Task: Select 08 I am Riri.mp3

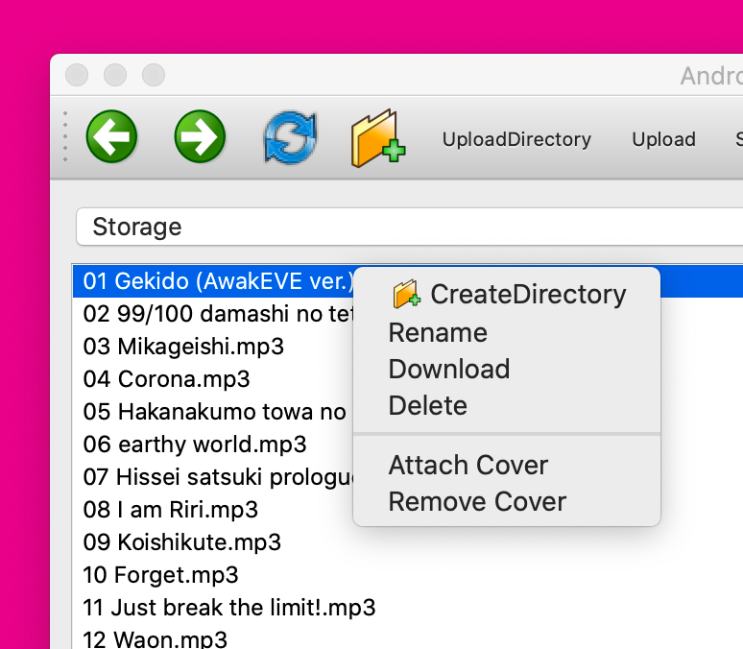Action: (x=171, y=510)
